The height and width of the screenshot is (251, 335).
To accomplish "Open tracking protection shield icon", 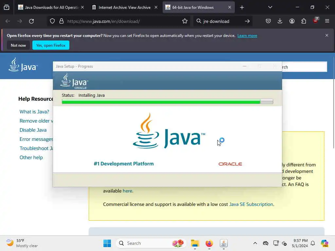I will click(x=52, y=21).
